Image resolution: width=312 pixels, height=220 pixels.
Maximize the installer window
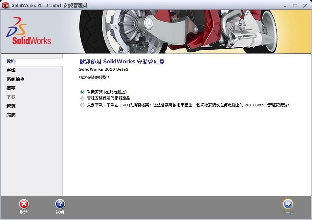pos(295,6)
